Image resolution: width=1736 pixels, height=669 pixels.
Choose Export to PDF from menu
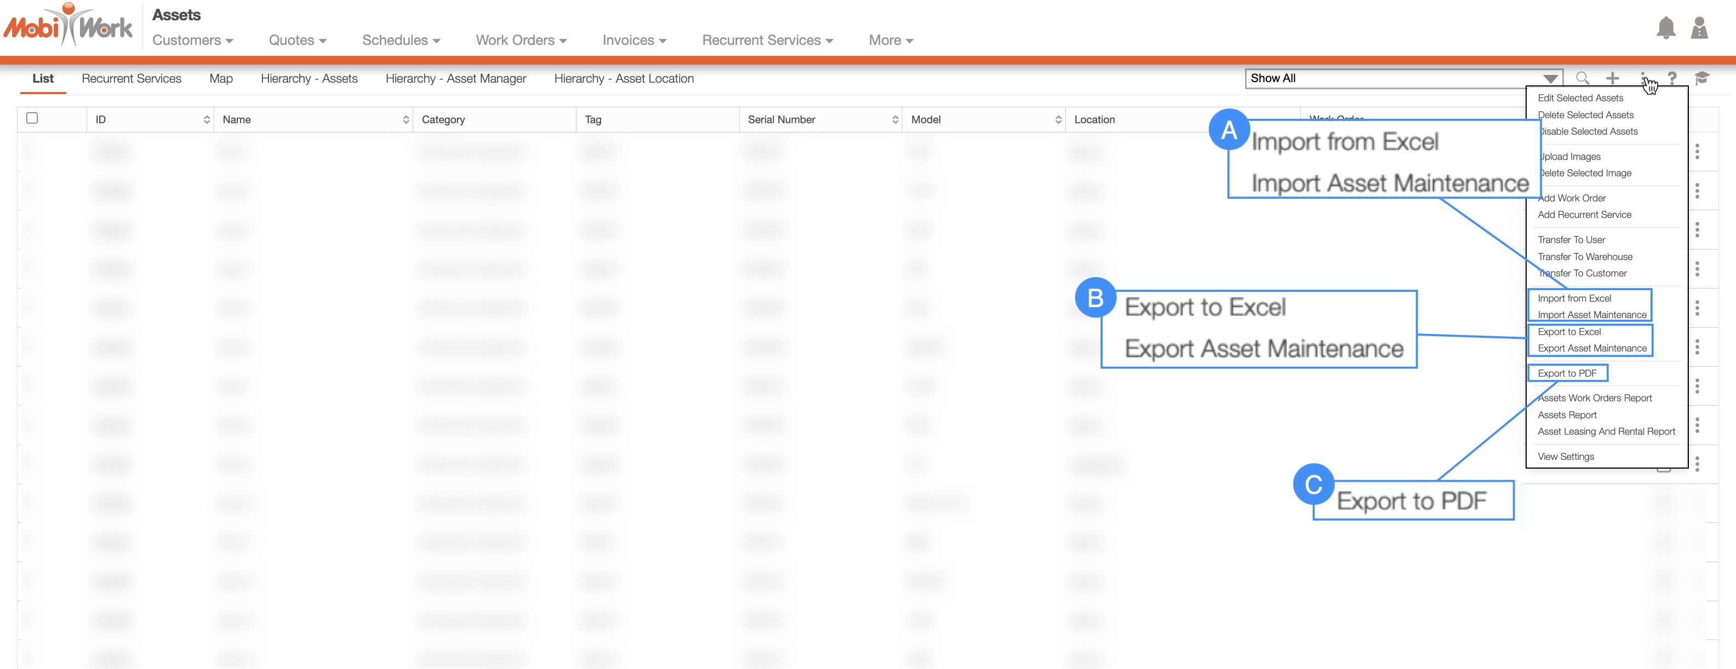(1567, 373)
